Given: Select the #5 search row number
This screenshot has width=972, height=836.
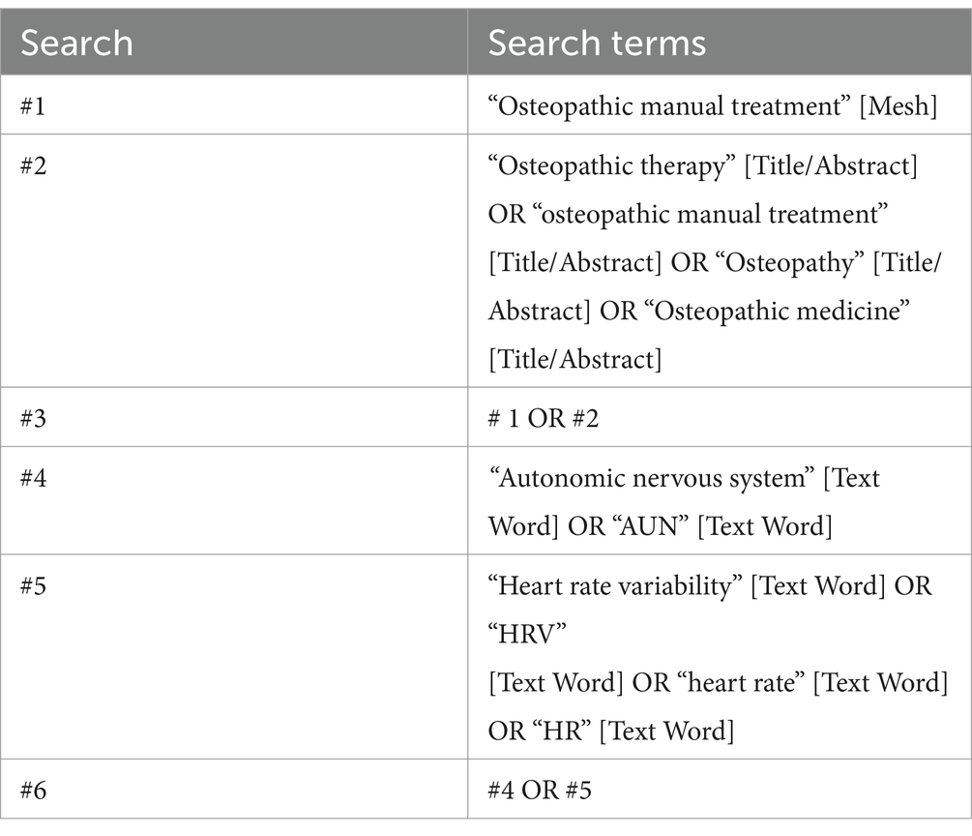Looking at the screenshot, I should (33, 586).
